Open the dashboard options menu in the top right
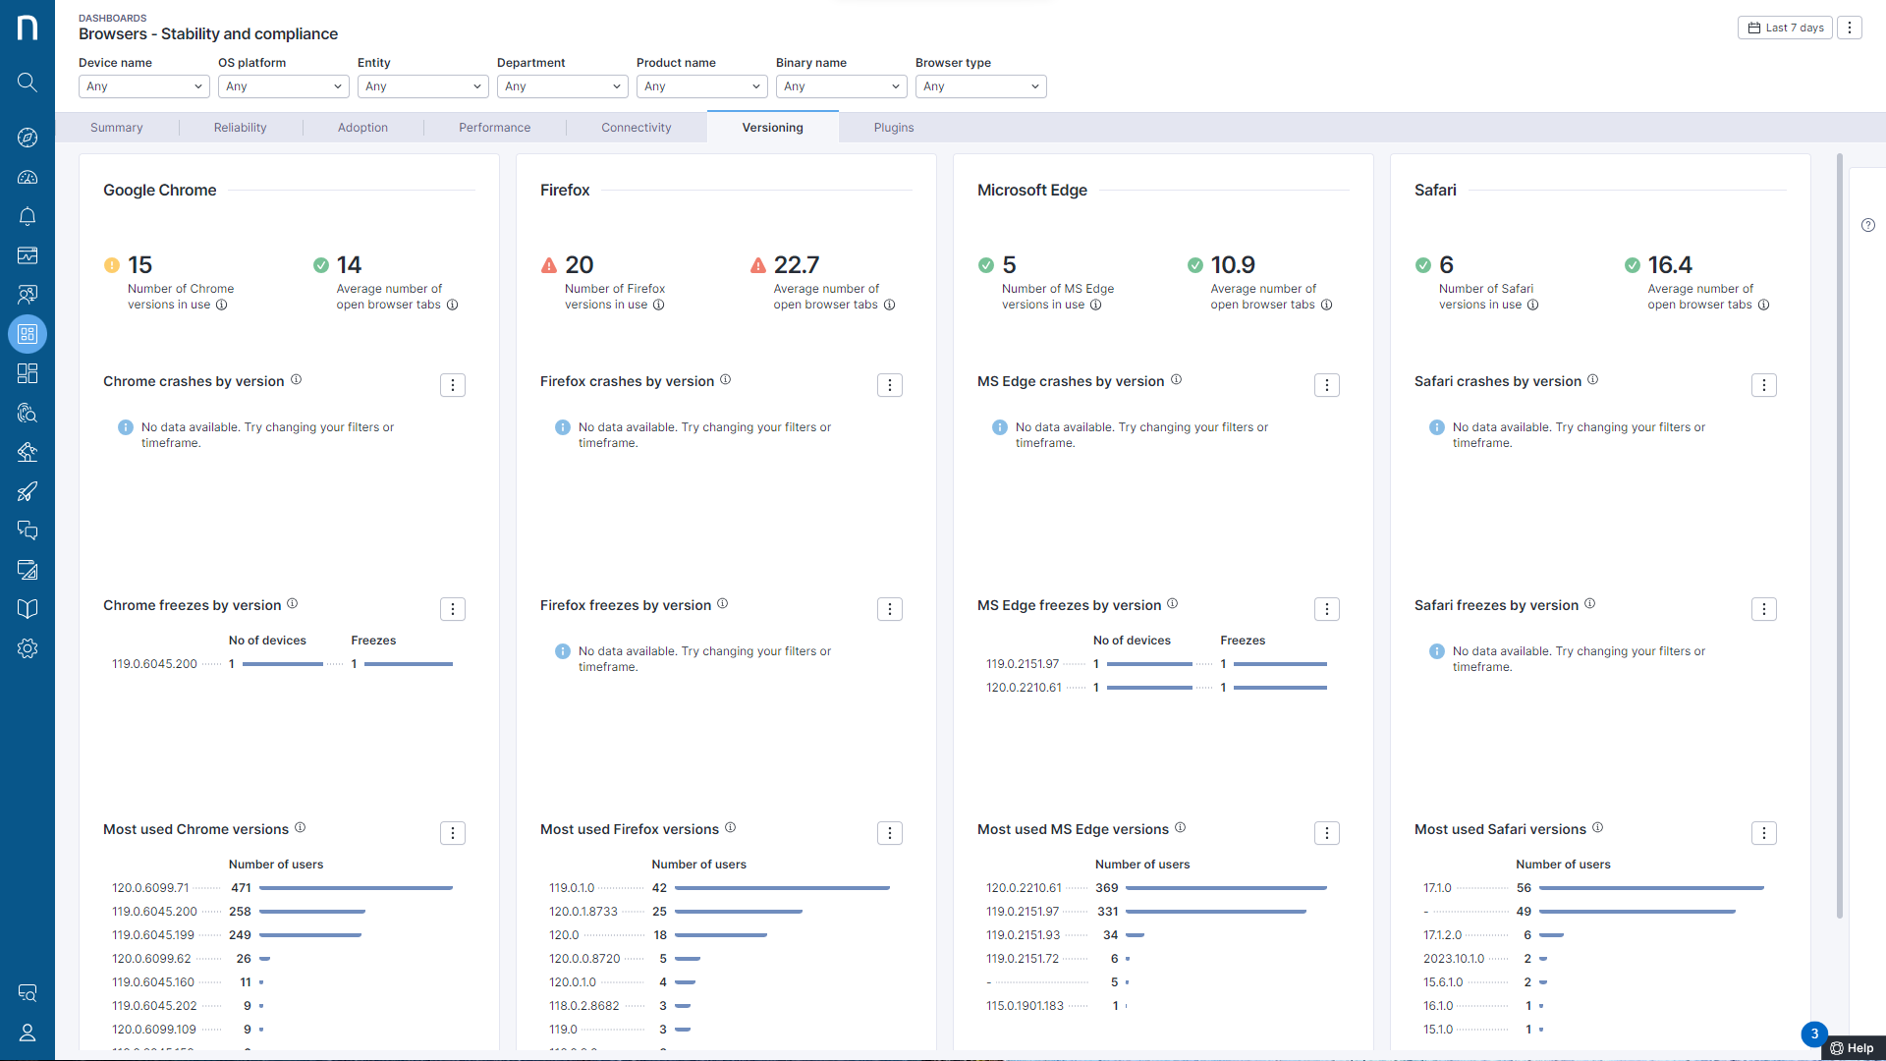 tap(1850, 28)
